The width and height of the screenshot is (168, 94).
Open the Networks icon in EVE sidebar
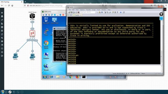pyautogui.click(x=2, y=20)
